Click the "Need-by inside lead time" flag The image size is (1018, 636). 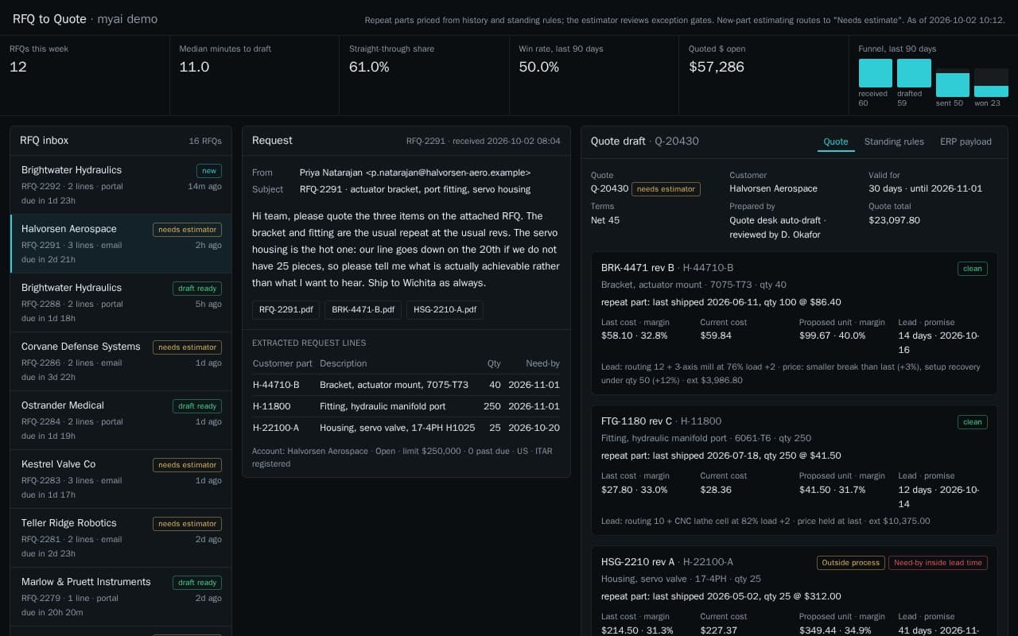938,563
